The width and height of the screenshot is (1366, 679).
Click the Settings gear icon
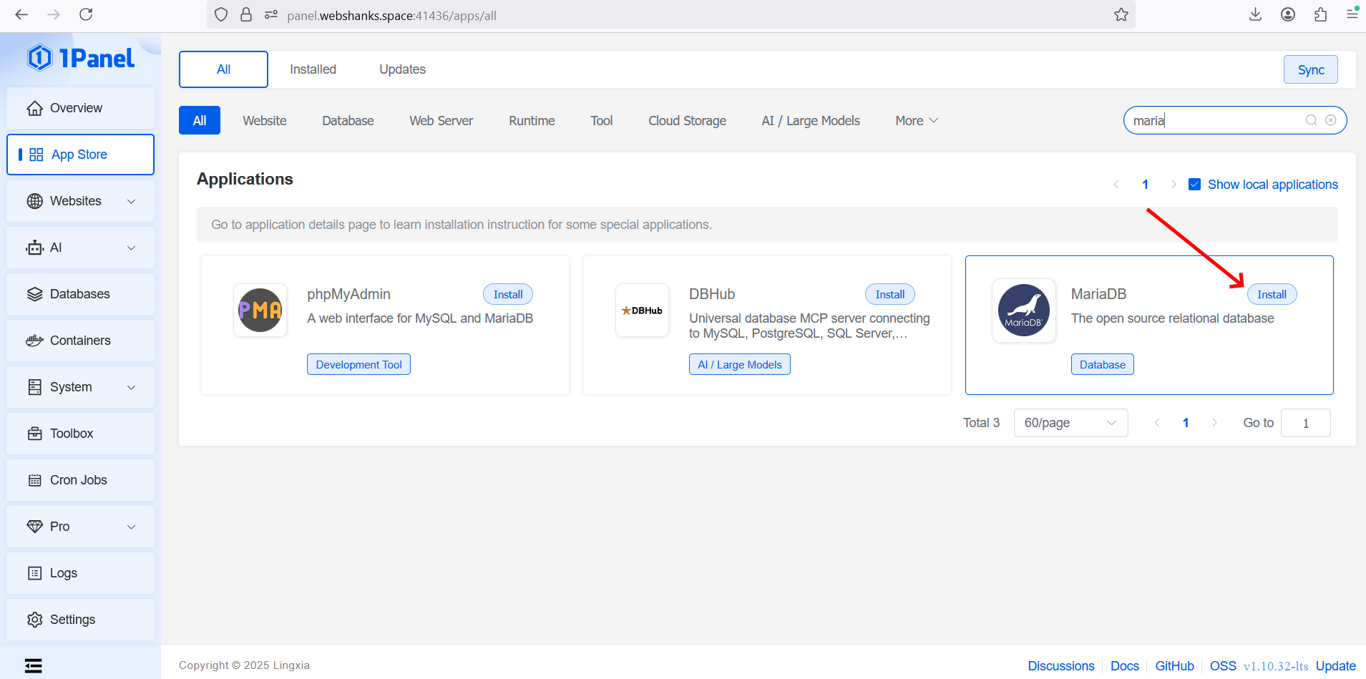34,620
